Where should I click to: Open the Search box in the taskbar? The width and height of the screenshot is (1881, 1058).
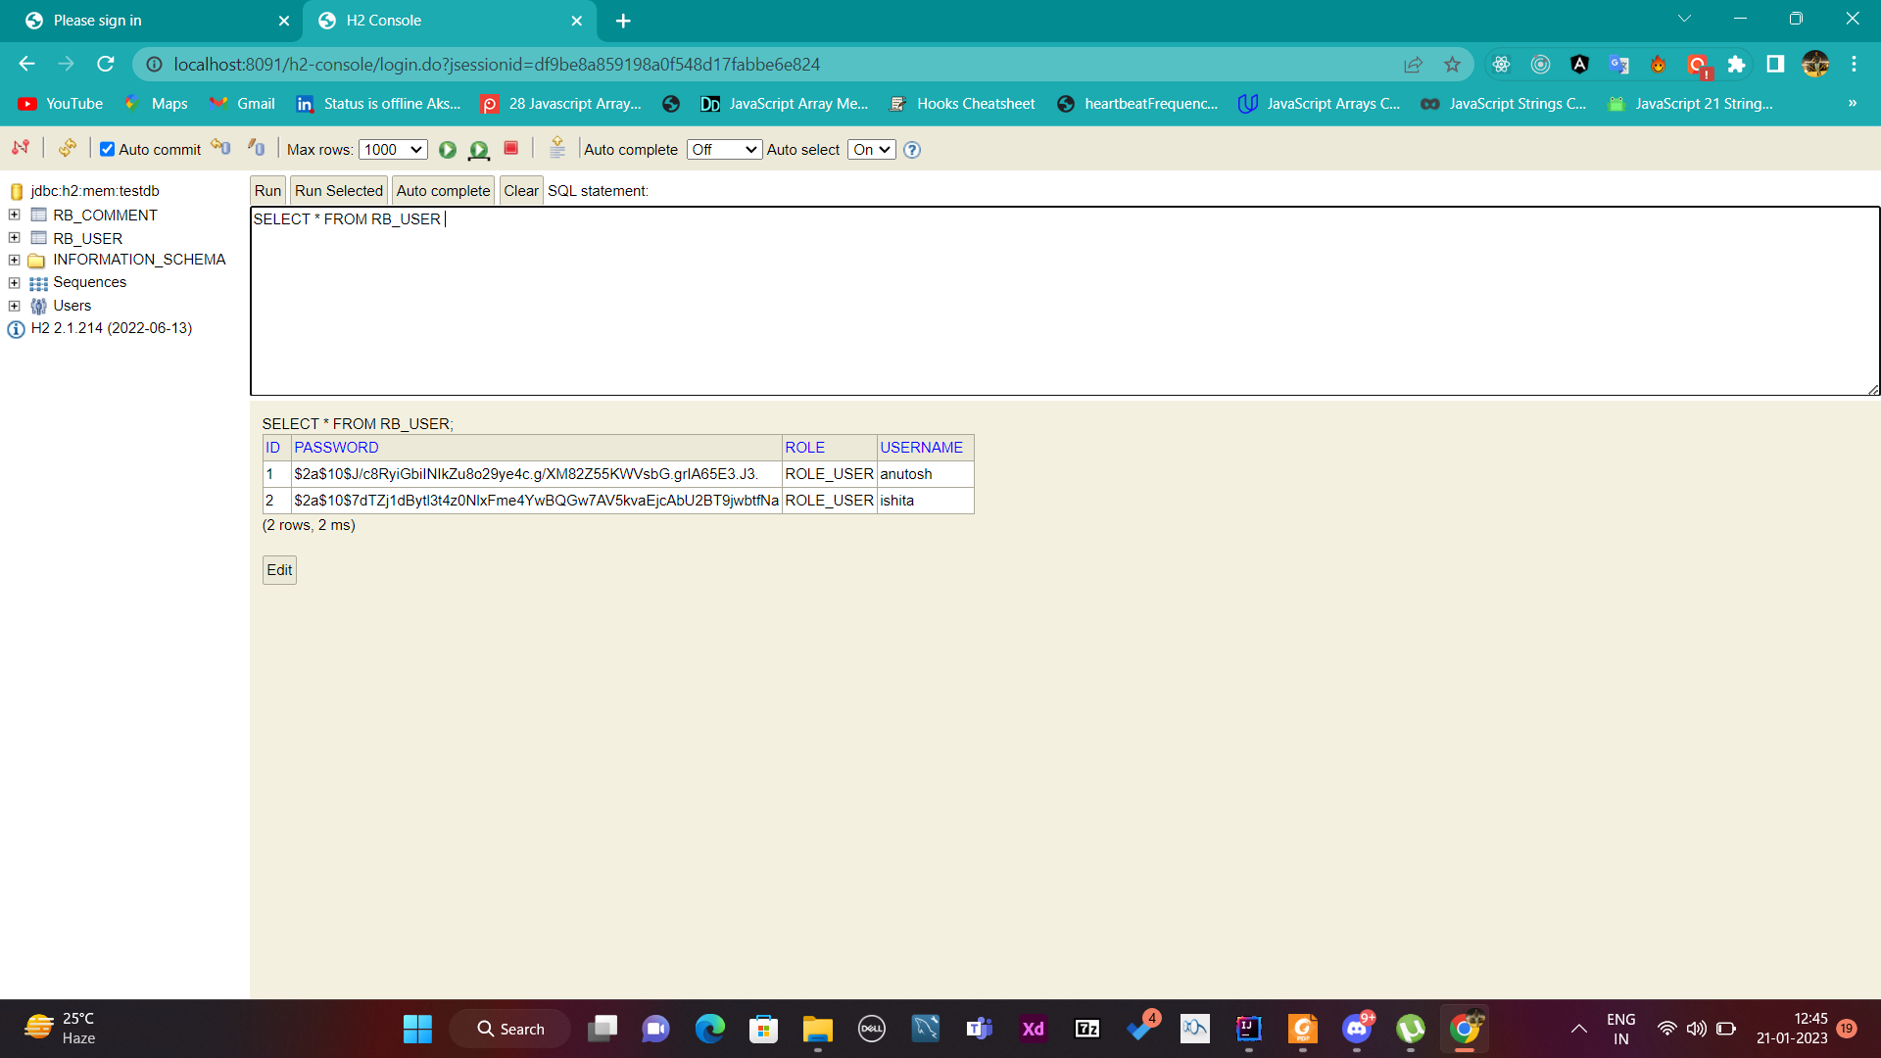(508, 1029)
